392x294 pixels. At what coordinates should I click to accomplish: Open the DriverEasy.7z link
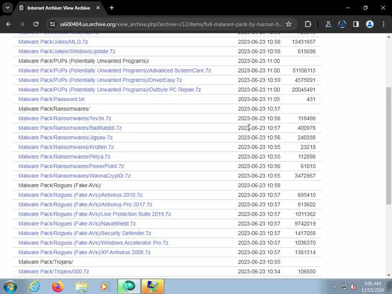(x=100, y=80)
